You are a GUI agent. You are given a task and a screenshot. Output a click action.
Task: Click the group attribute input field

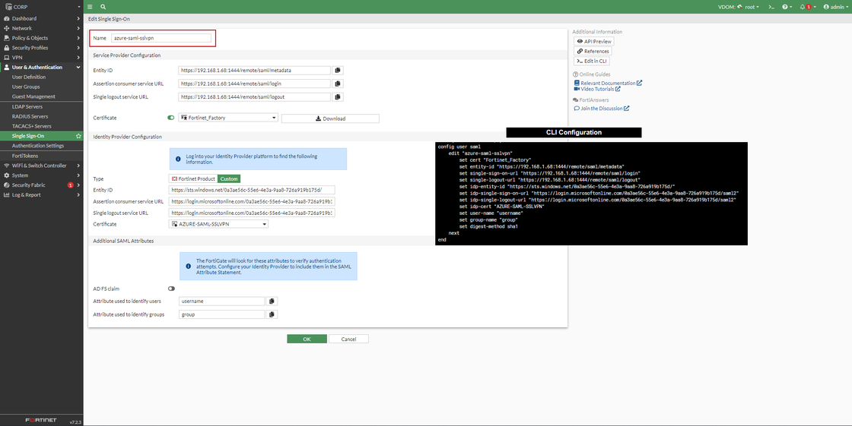click(x=221, y=314)
